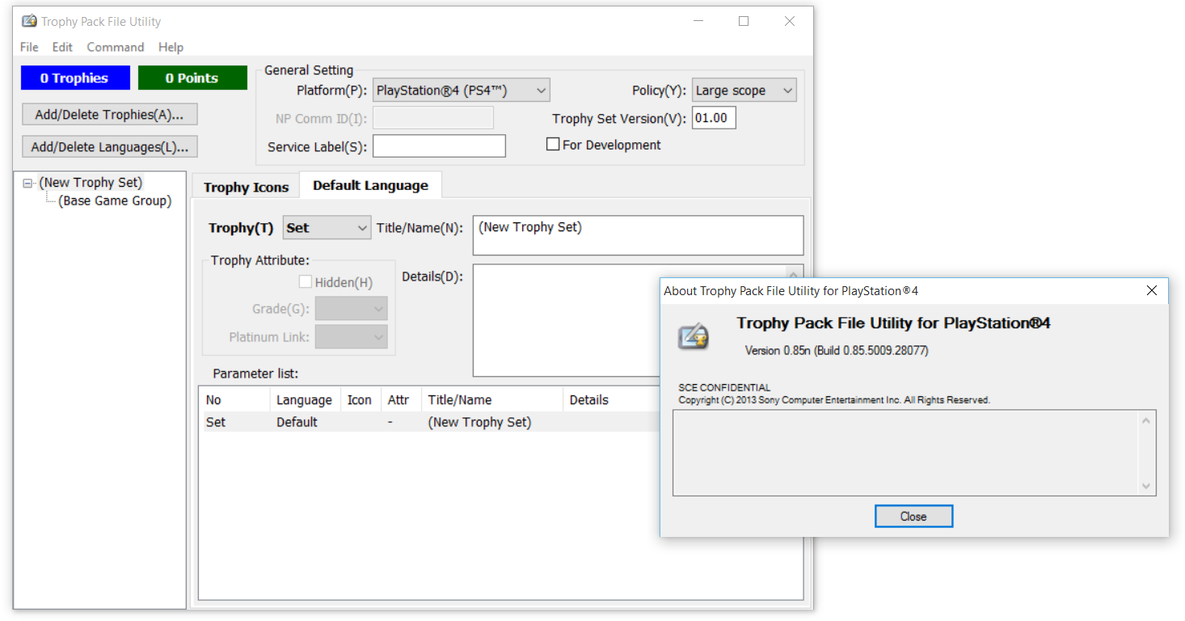Open the Command menu
This screenshot has height=621, width=1185.
[116, 47]
